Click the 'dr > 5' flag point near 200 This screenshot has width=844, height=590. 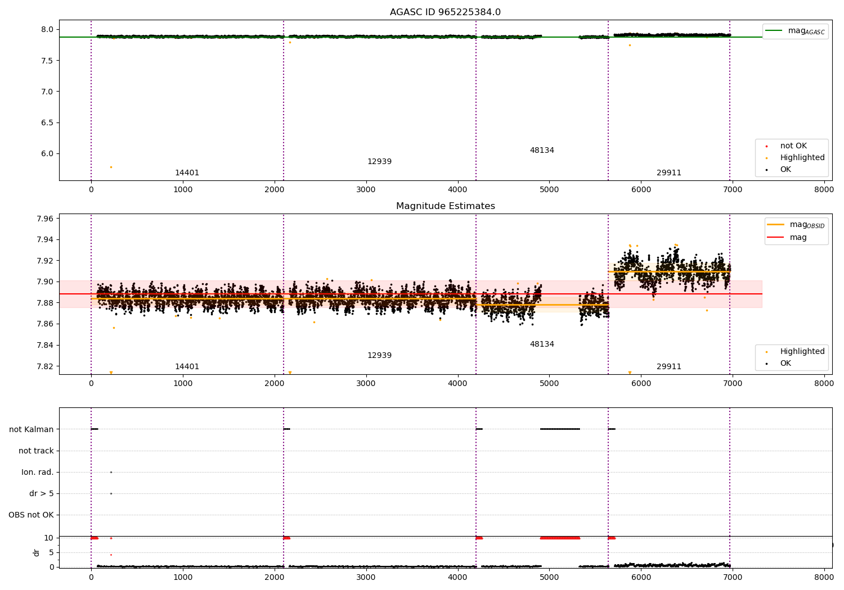tap(111, 494)
